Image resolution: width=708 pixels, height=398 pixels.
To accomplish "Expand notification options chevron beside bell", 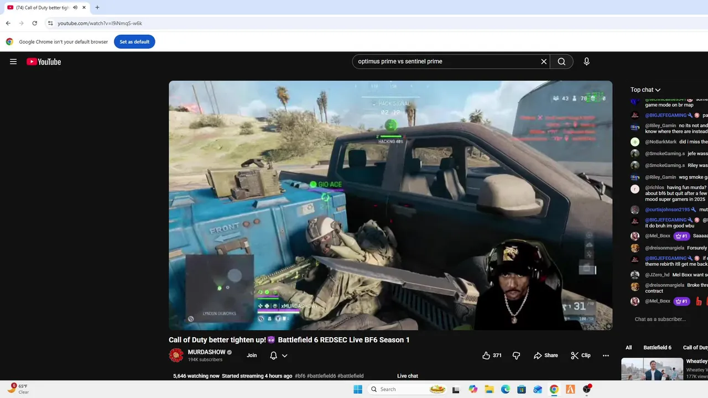I will click(x=285, y=355).
